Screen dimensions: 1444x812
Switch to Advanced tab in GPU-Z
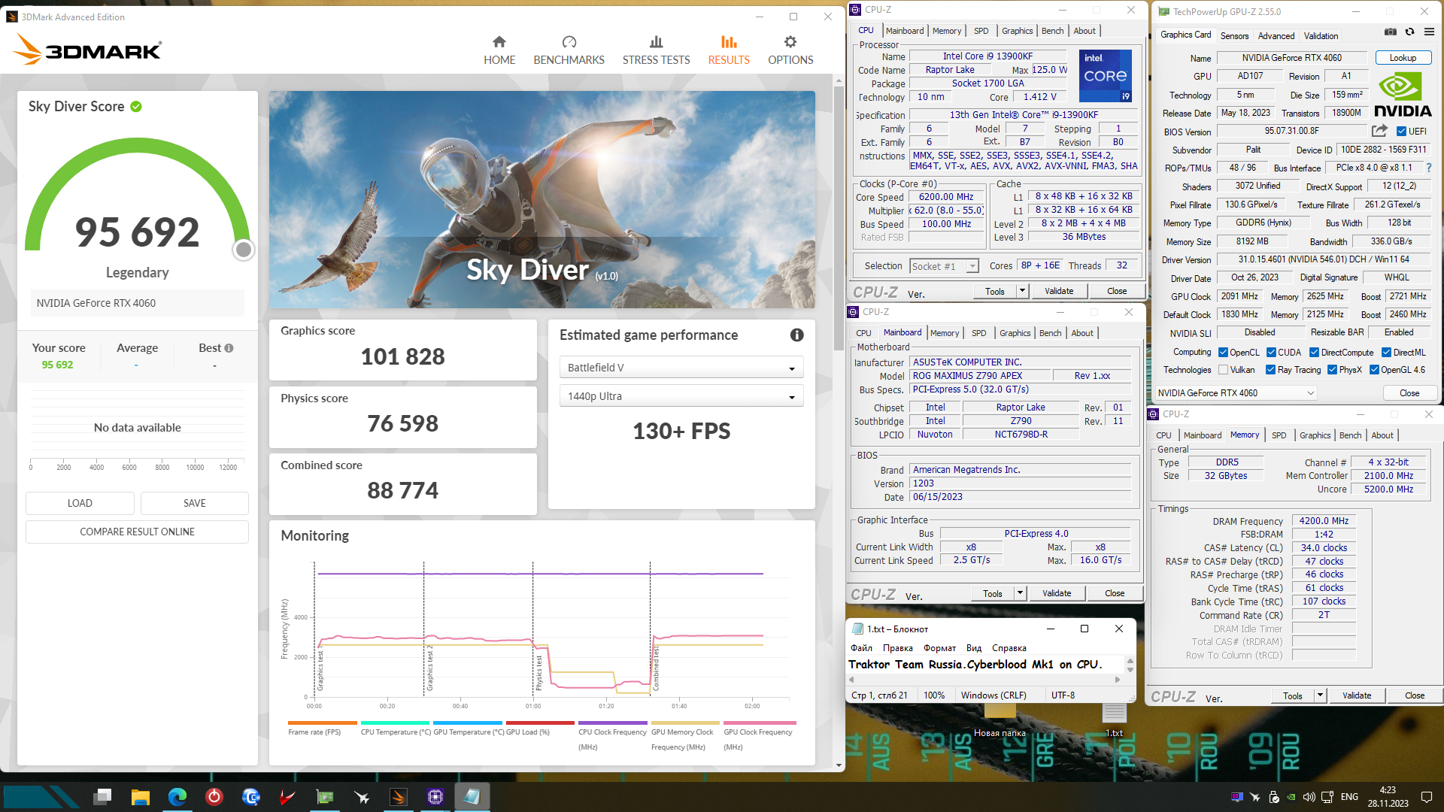point(1276,36)
